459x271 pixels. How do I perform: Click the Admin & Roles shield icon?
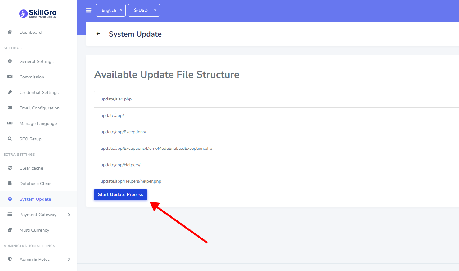point(10,259)
